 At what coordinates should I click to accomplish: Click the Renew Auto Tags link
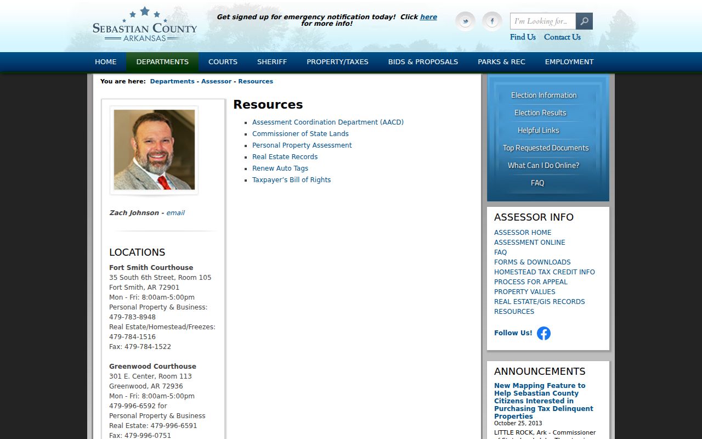pos(280,168)
